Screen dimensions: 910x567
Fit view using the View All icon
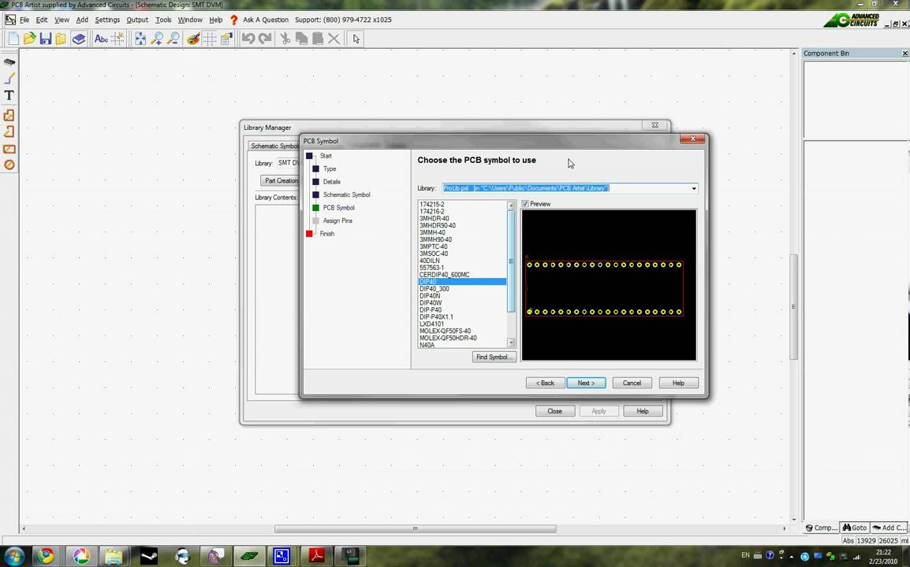point(140,39)
